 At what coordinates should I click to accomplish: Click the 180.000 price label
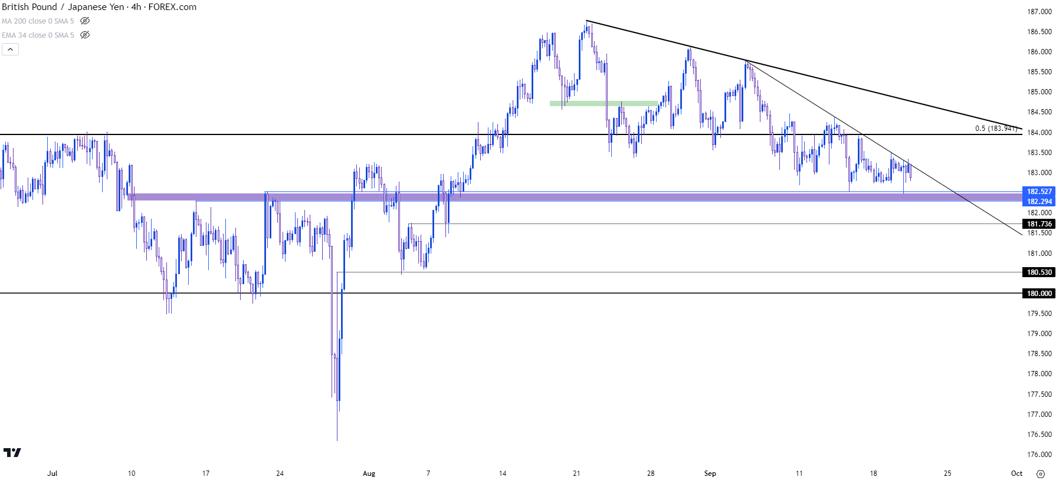1038,293
